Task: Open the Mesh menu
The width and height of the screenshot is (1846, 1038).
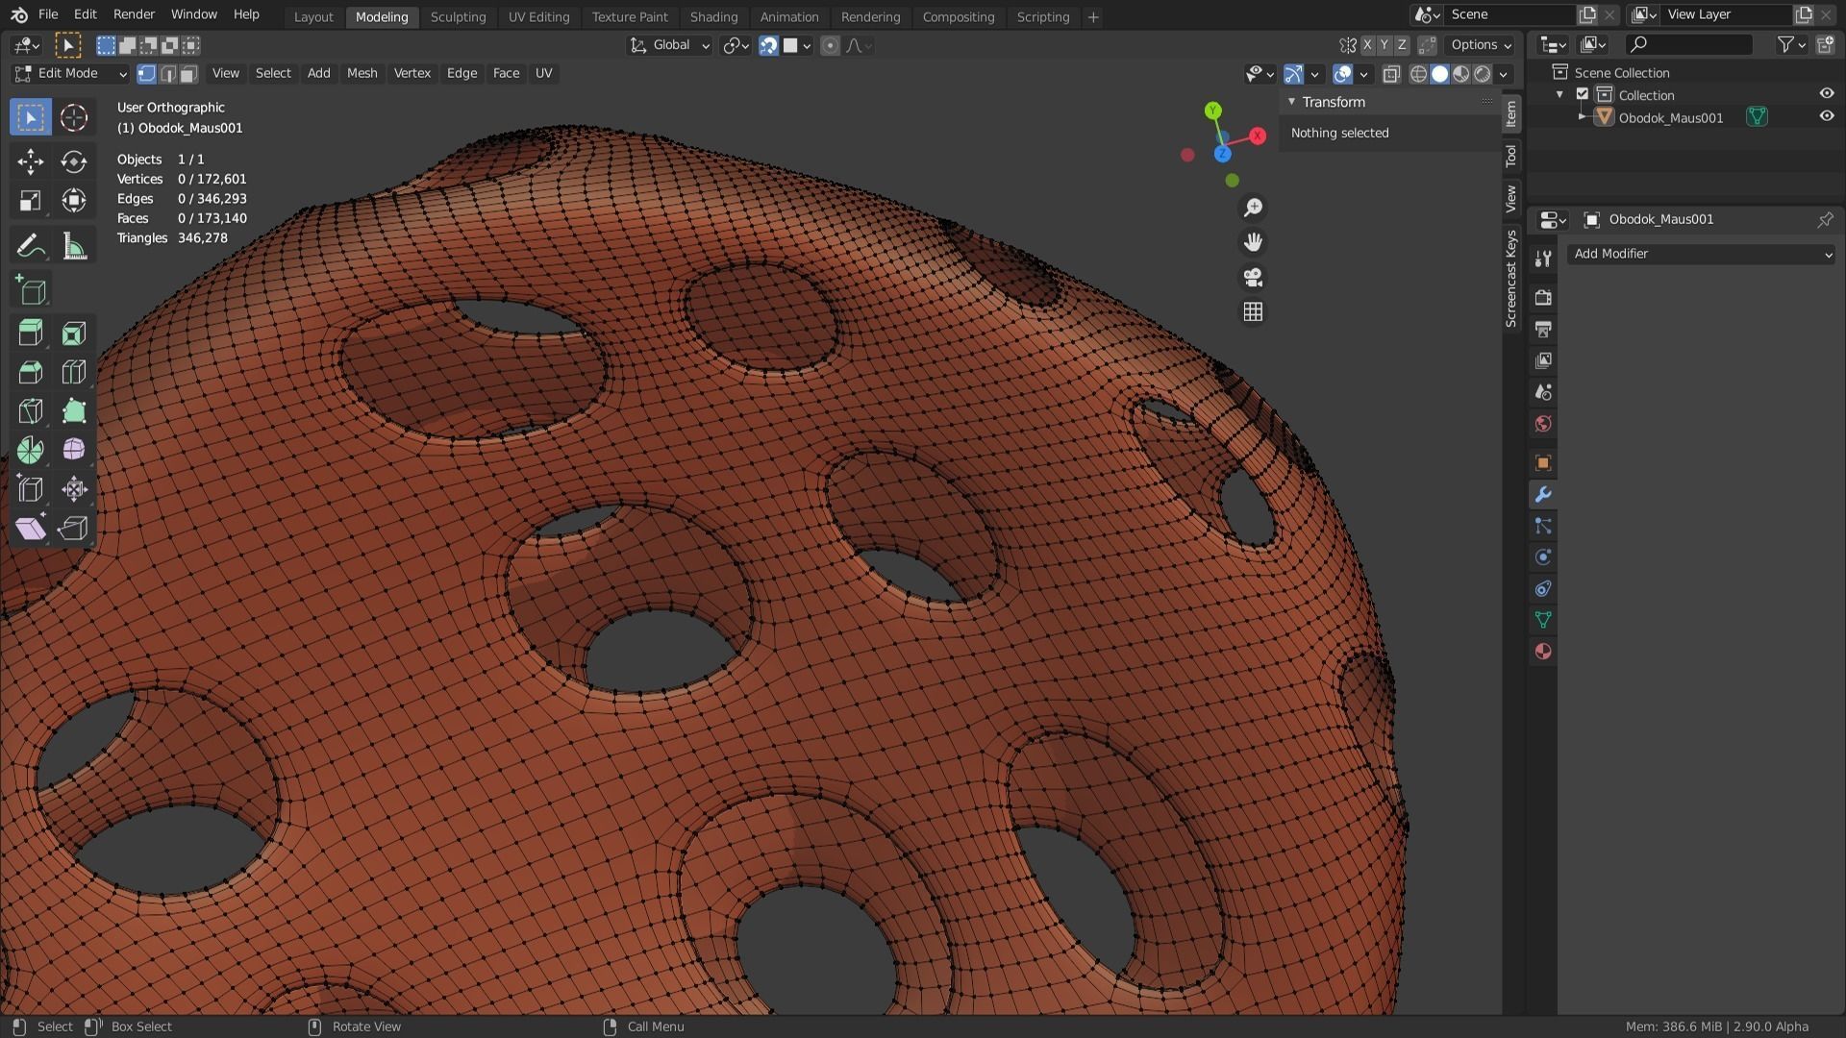Action: point(362,74)
